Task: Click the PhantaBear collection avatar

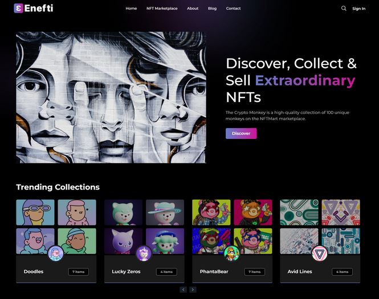Action: pos(231,253)
